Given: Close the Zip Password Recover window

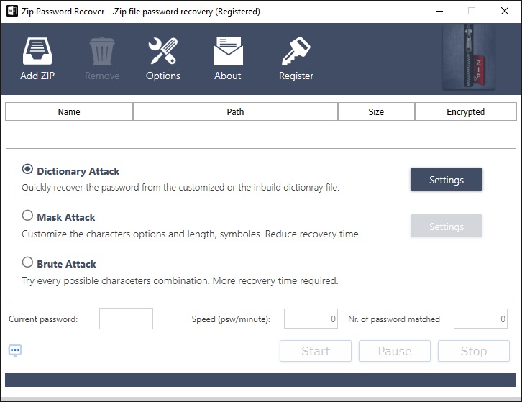Looking at the screenshot, I should [505, 11].
